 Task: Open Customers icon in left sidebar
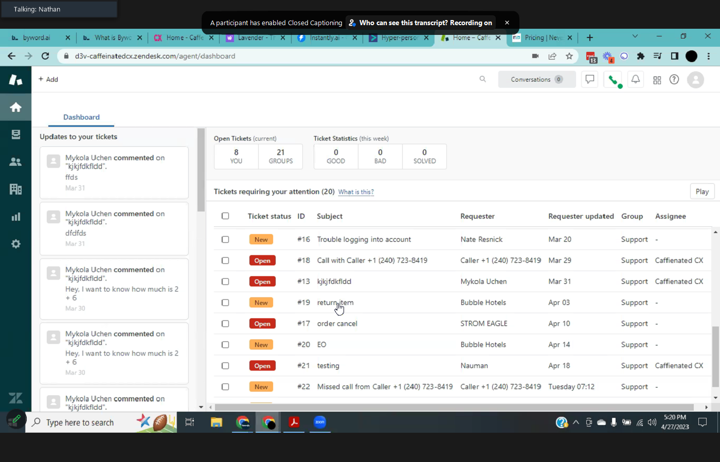(x=15, y=162)
